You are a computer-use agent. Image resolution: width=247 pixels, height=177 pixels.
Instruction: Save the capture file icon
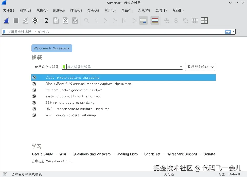(x=56, y=20)
